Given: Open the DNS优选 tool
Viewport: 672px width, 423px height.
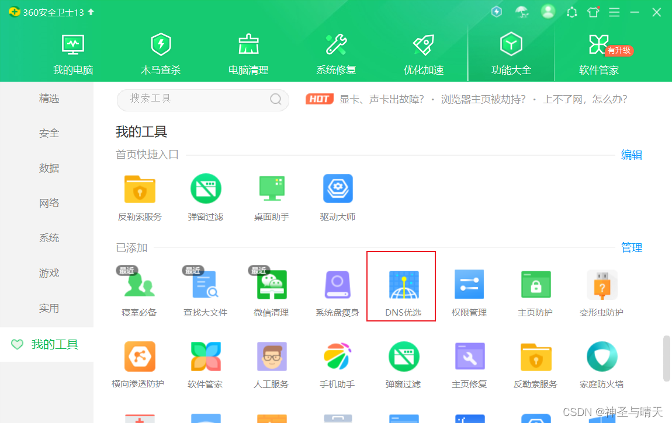Looking at the screenshot, I should click(x=404, y=286).
